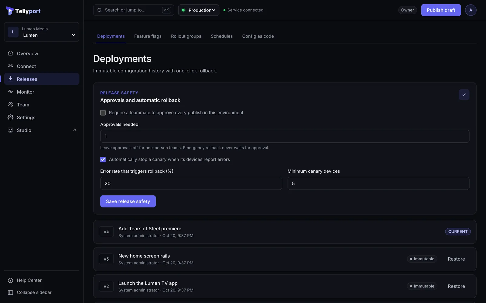This screenshot has width=486, height=303.
Task: Click the Team people icon
Action: (x=10, y=105)
